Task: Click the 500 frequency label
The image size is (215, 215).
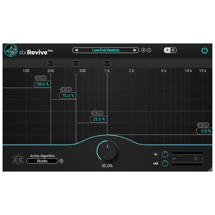Action: (83, 71)
